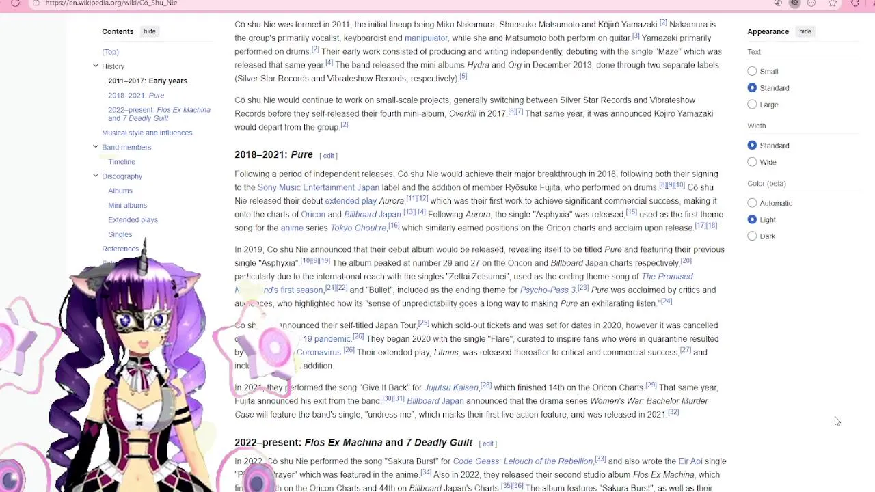
Task: Open citation [25] after Japan Tour
Action: click(423, 323)
